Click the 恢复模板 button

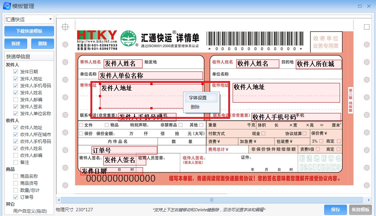pyautogui.click(x=360, y=210)
